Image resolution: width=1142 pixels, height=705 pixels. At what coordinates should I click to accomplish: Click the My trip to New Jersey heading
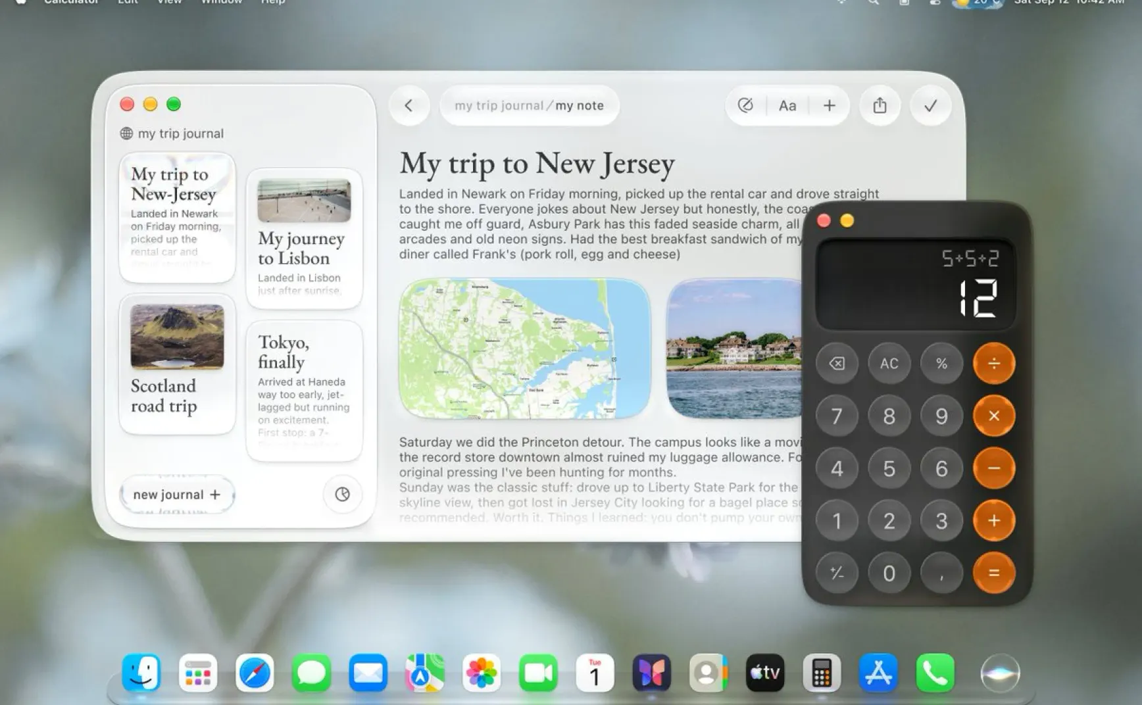click(x=537, y=163)
